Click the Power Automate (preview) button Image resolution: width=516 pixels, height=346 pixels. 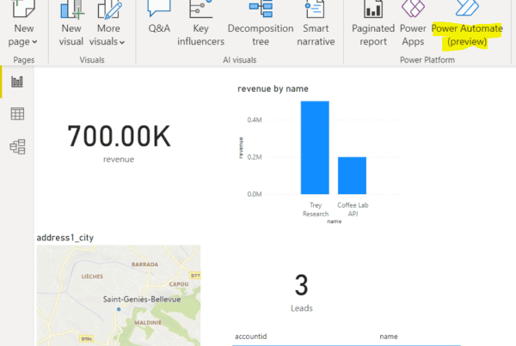[467, 23]
